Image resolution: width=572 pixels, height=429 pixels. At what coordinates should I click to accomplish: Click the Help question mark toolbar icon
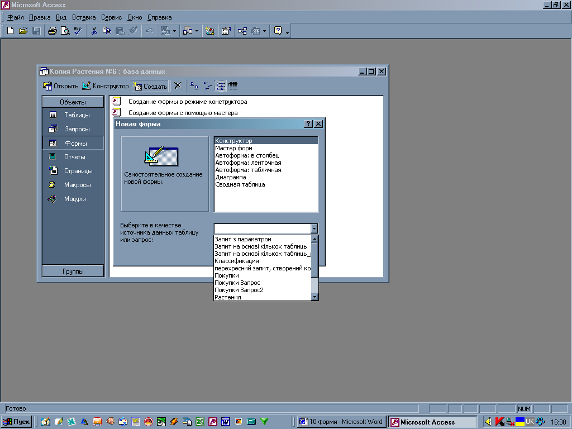tap(278, 31)
